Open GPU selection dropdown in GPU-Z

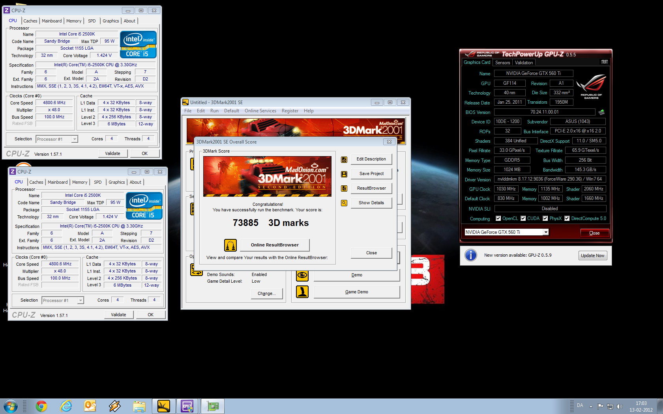(546, 232)
